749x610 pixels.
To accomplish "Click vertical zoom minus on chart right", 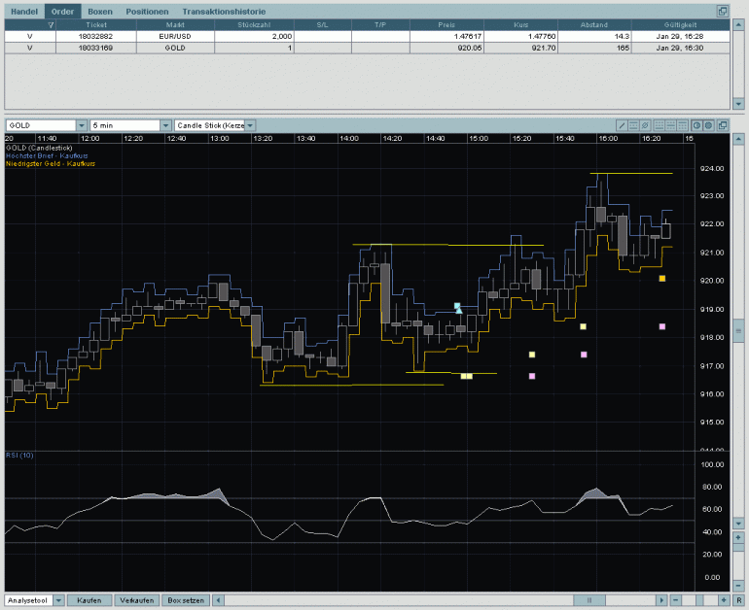I will tap(738, 585).
